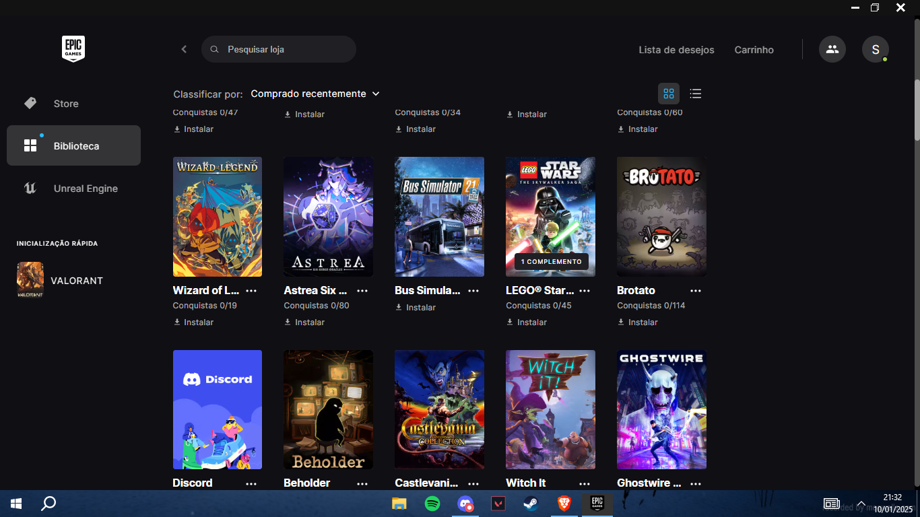
Task: Install Wizard of Legend
Action: (193, 322)
